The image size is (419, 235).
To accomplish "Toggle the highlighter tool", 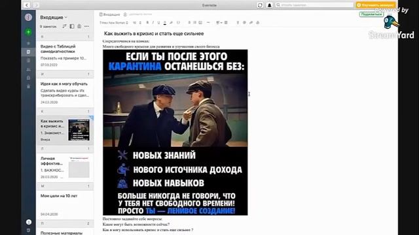I will tap(172, 23).
